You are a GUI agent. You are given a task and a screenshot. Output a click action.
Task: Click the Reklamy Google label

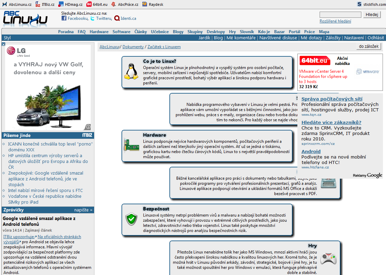pyautogui.click(x=368, y=175)
